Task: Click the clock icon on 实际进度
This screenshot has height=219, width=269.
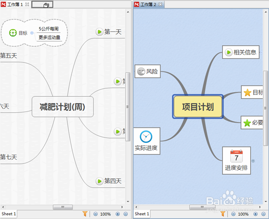Action: (146, 137)
